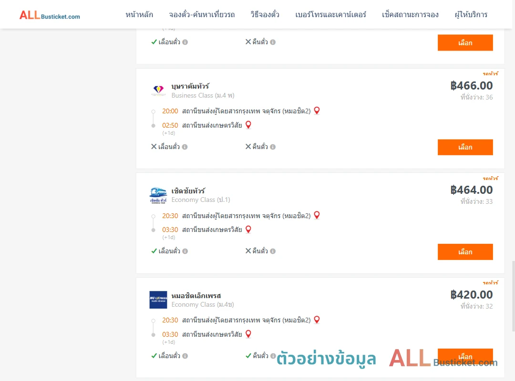
Task: Show map pin for บุษราคัมทัวร์ 20:00 departure station
Action: 317,110
